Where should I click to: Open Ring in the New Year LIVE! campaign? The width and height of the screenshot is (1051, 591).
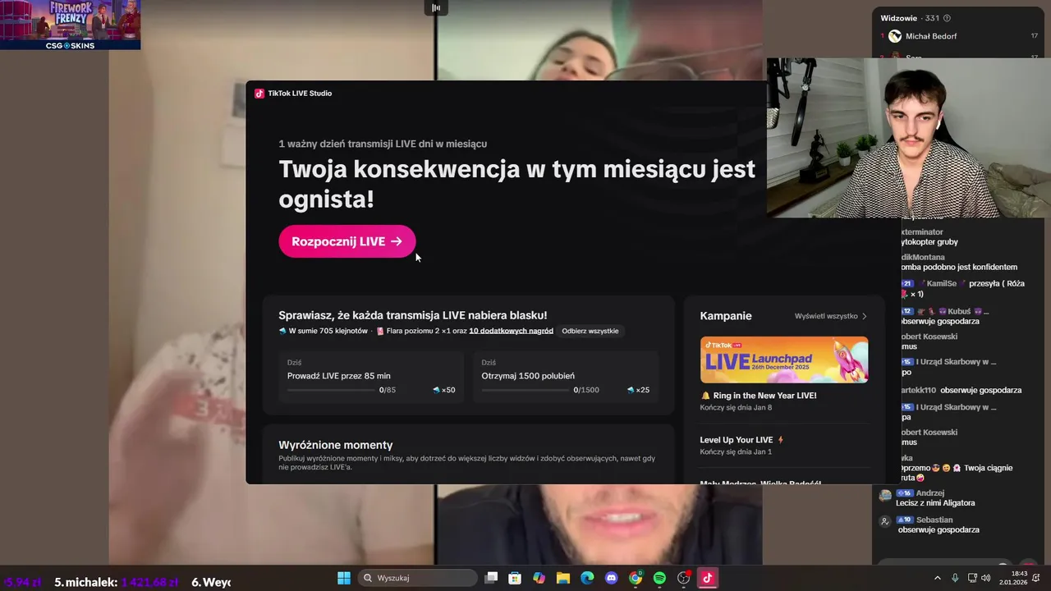coord(758,401)
